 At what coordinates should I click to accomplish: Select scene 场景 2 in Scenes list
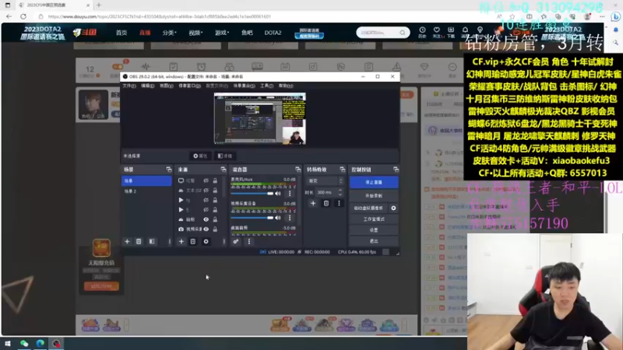pyautogui.click(x=146, y=191)
